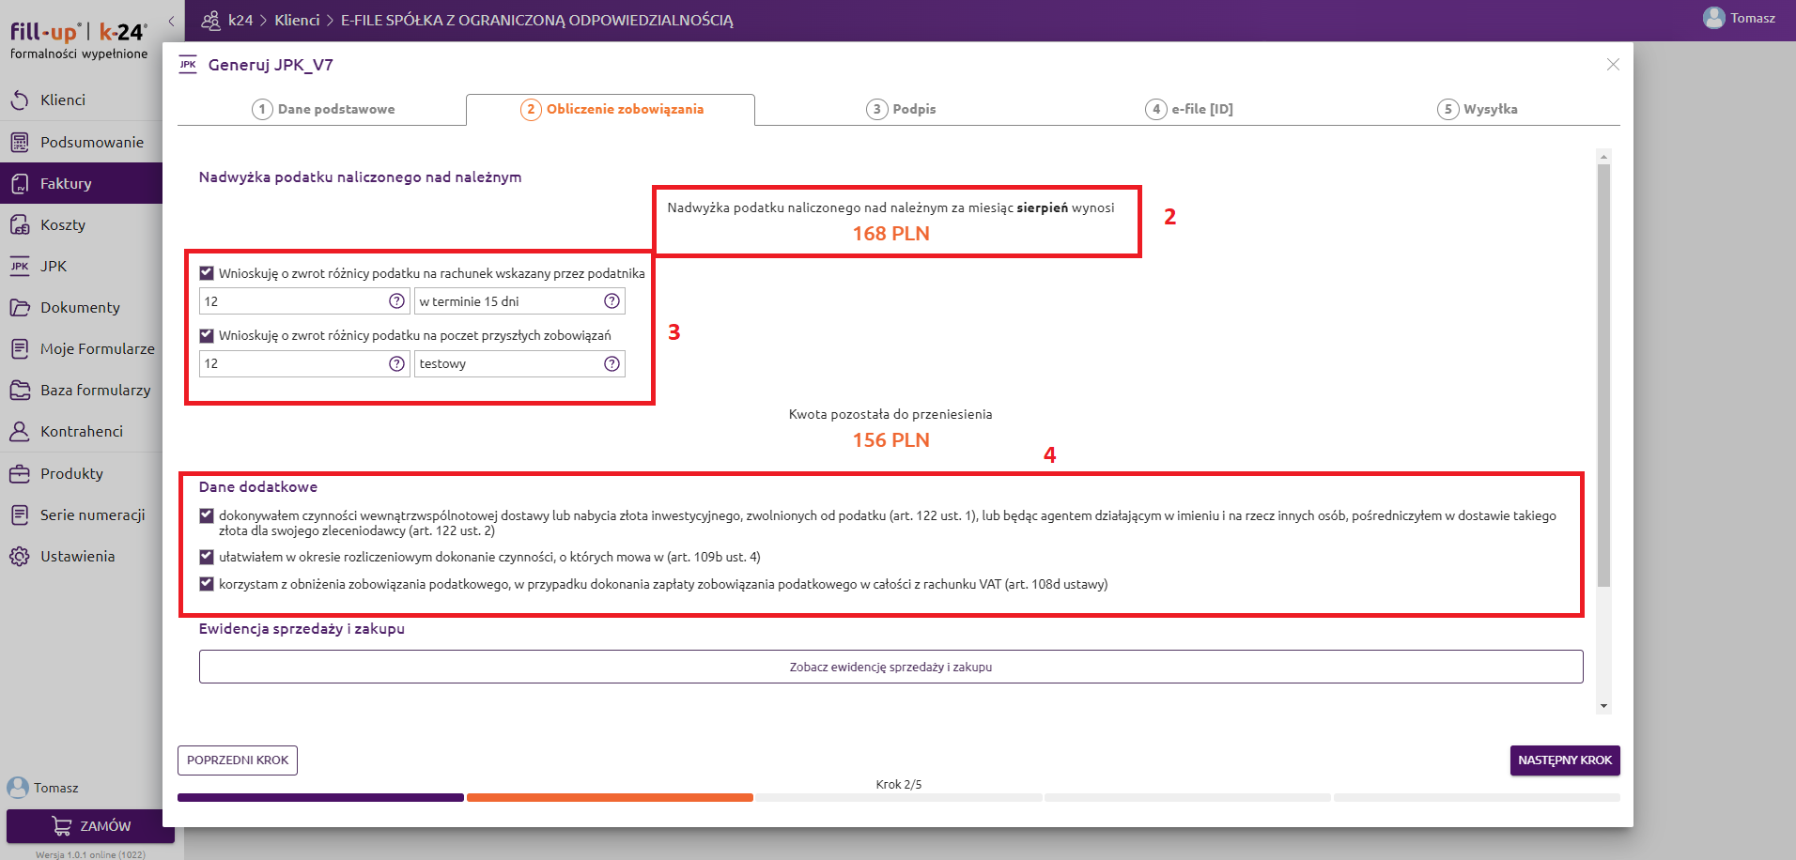Open the Klienci sidebar icon

pyautogui.click(x=20, y=100)
